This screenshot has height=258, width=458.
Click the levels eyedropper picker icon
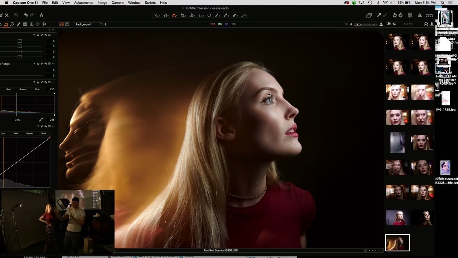click(41, 120)
